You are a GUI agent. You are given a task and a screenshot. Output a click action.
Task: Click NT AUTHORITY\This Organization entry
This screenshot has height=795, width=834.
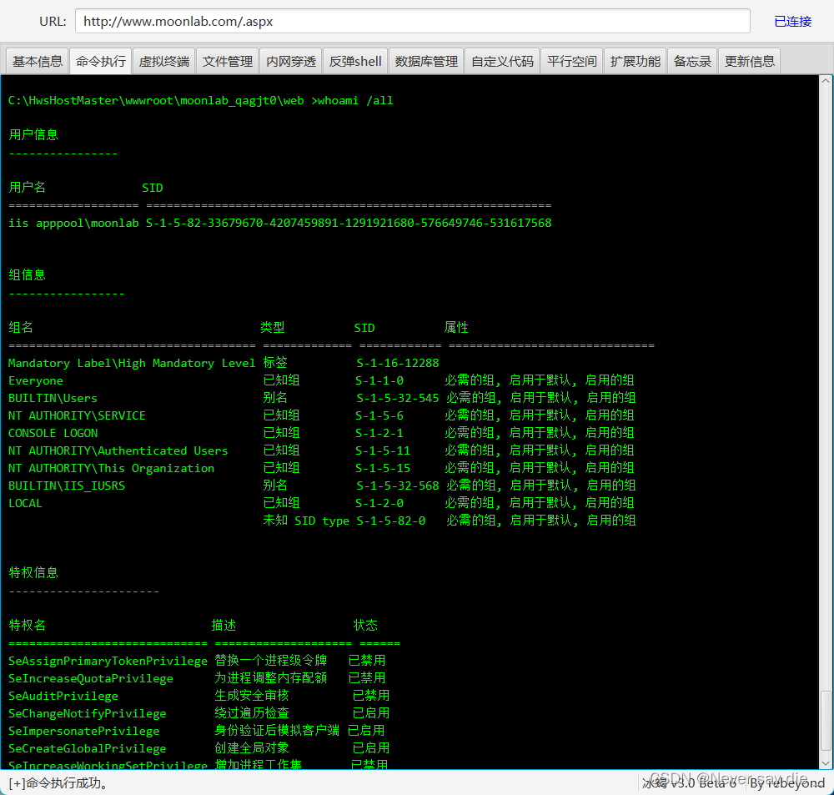[x=111, y=468]
